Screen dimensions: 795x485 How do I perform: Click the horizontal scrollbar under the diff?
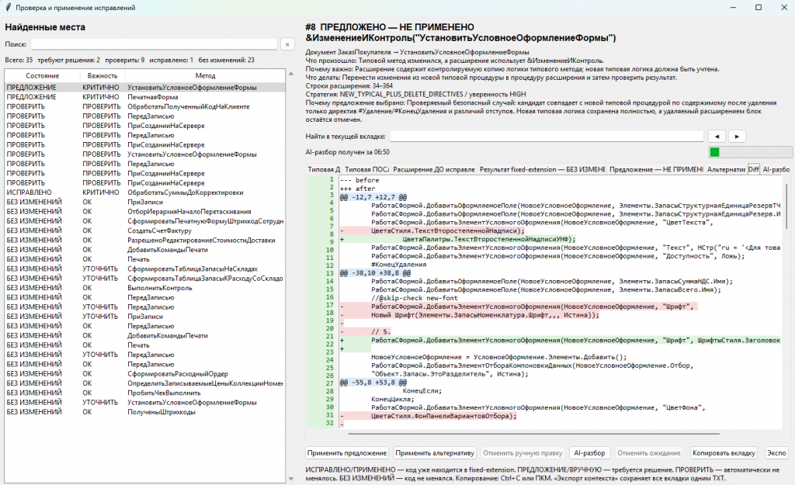[x=533, y=434]
